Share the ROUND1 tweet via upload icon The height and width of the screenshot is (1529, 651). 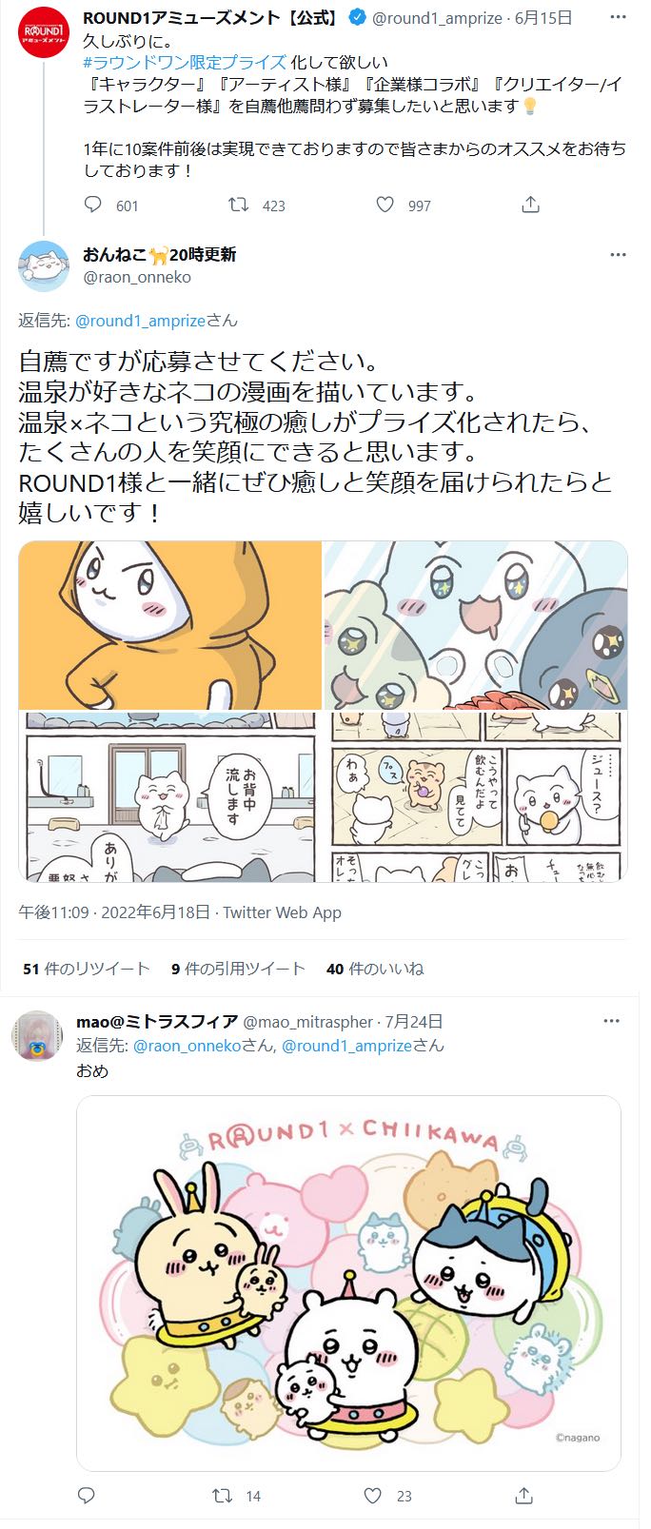531,205
